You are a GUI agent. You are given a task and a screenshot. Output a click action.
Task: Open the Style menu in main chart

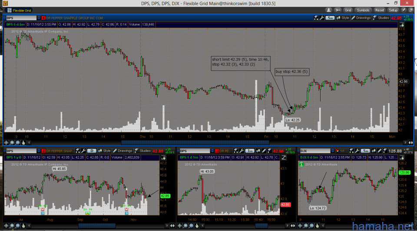(x=343, y=18)
